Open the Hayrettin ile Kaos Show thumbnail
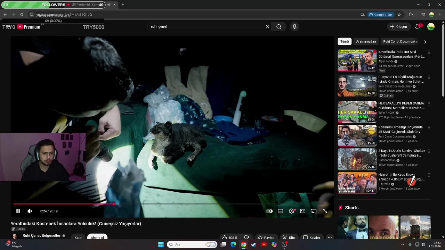Image resolution: width=445 pixels, height=250 pixels. click(357, 183)
